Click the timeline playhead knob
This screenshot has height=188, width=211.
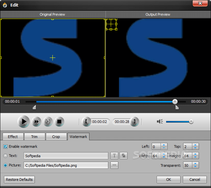(x=175, y=102)
